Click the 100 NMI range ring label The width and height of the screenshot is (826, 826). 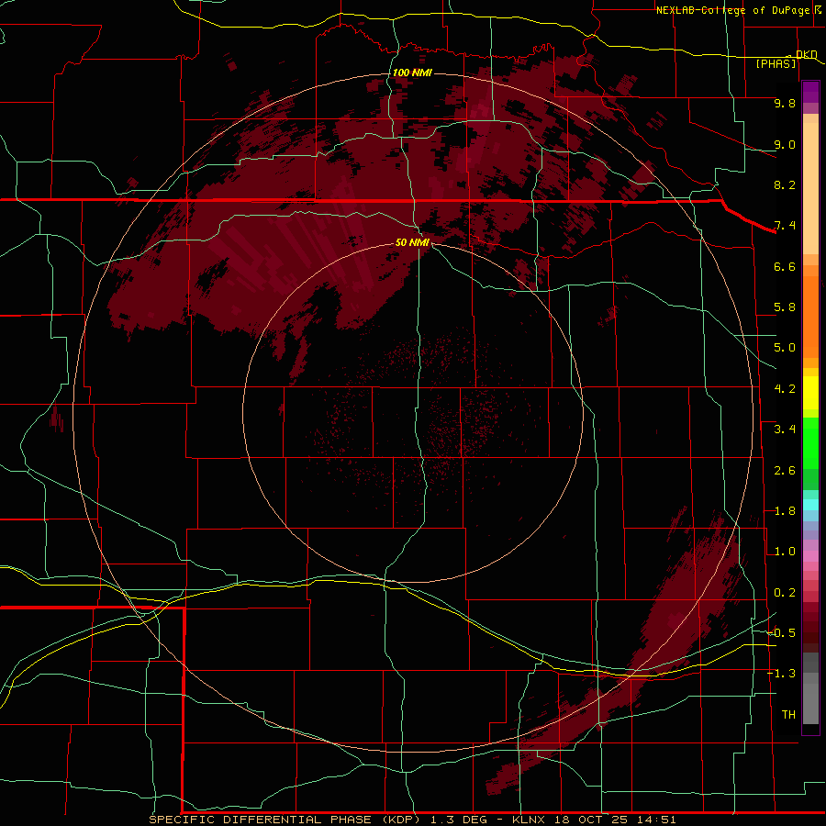coord(412,73)
